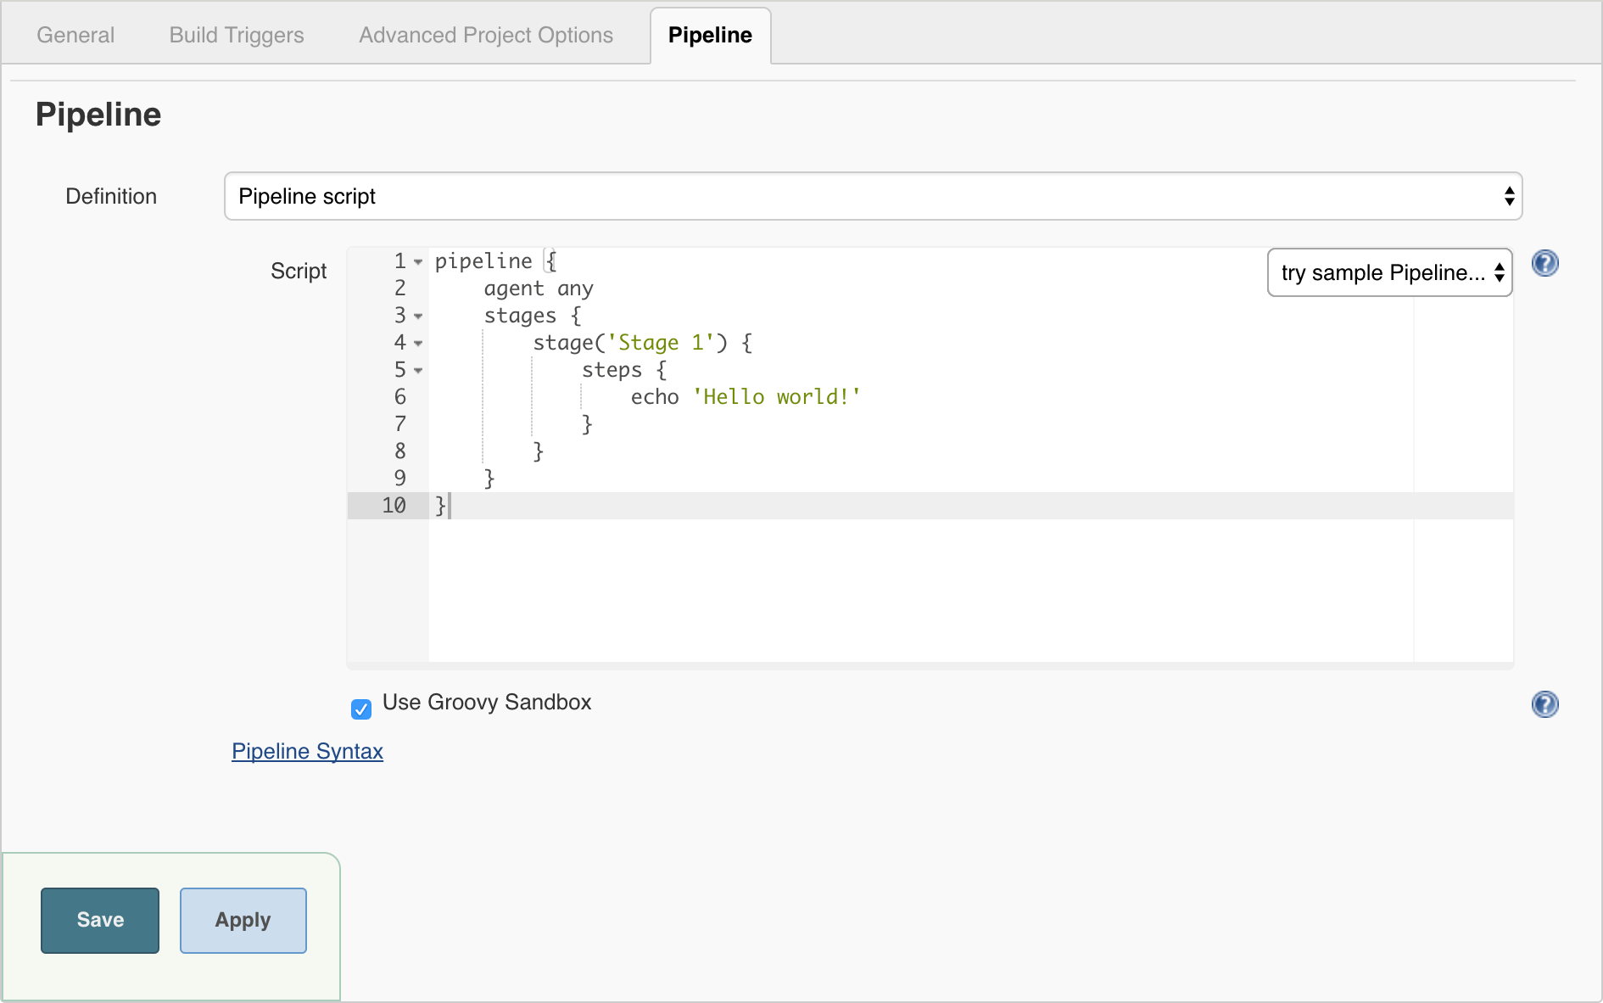Place cursor on the agent any line
This screenshot has width=1603, height=1003.
[x=538, y=289]
